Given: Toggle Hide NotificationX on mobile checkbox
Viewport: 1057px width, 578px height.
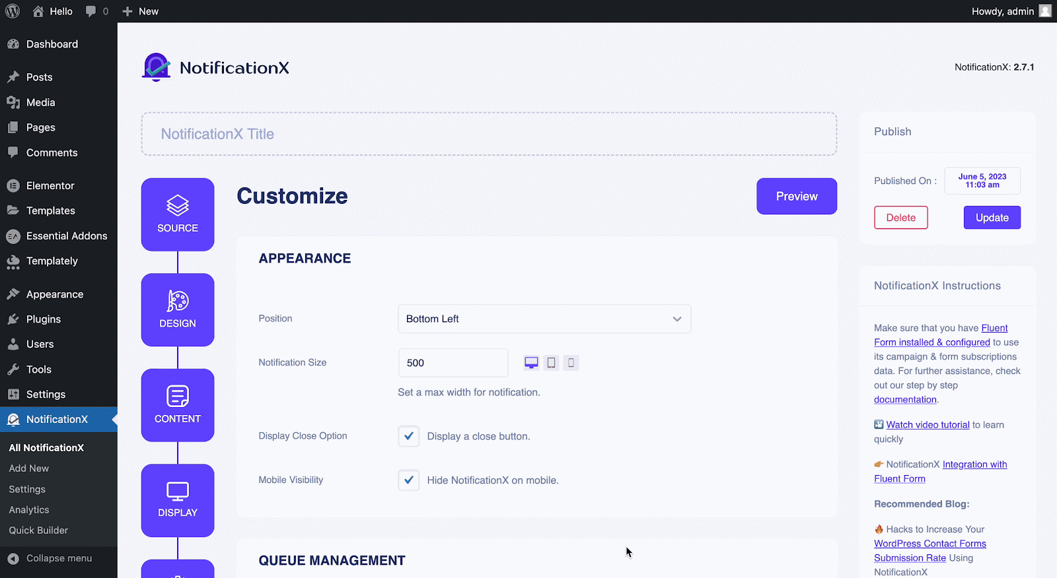Looking at the screenshot, I should 409,480.
